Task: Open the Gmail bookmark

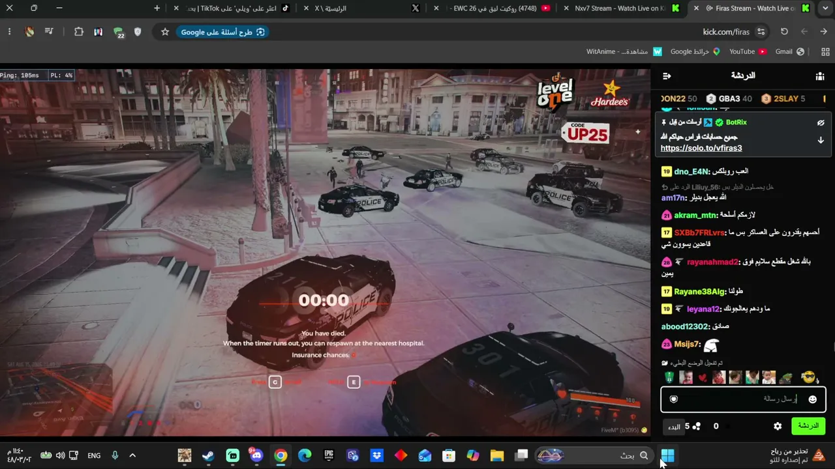Action: pos(789,51)
